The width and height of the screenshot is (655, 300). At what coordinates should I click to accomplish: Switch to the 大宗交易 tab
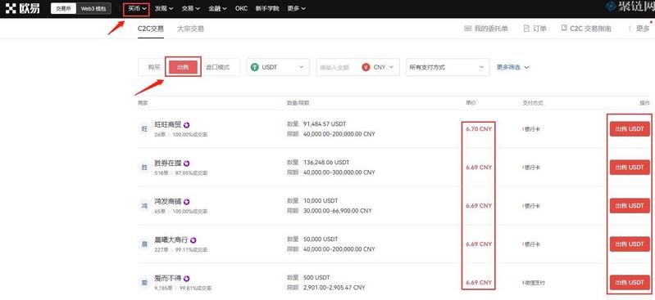(190, 29)
